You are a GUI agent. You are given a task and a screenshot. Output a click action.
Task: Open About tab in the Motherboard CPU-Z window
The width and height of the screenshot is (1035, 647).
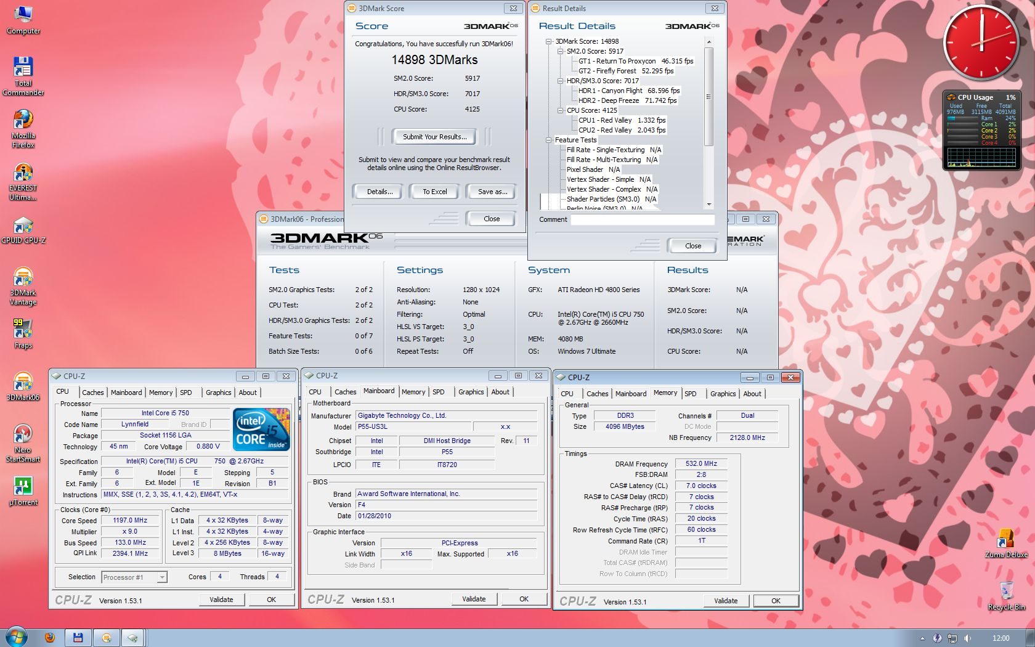pos(500,392)
